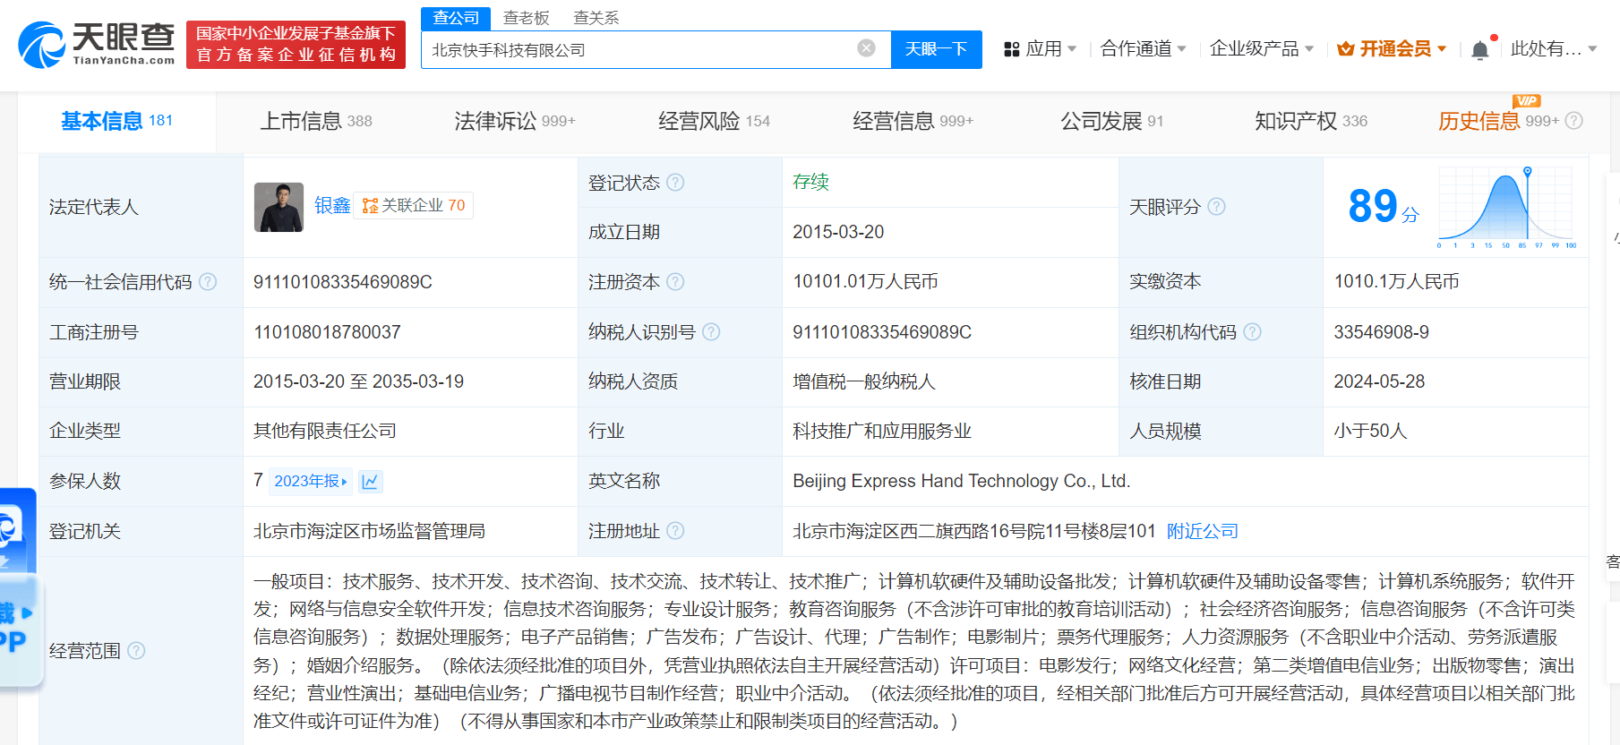
Task: Expand the 2023年报 annual report selector
Action: (311, 482)
